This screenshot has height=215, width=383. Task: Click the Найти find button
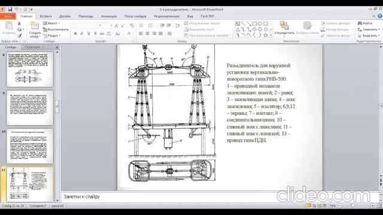click(x=365, y=23)
